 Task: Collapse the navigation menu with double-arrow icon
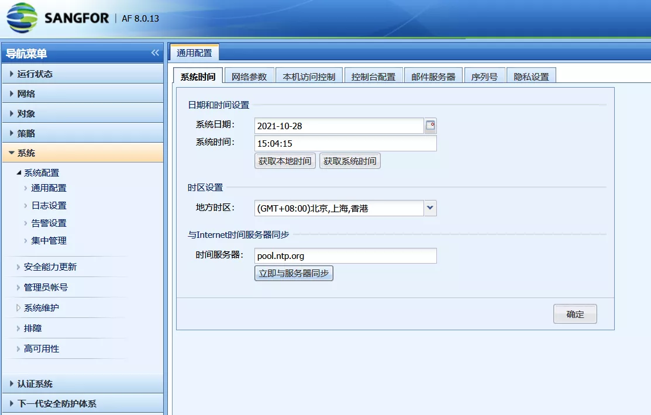click(x=155, y=53)
